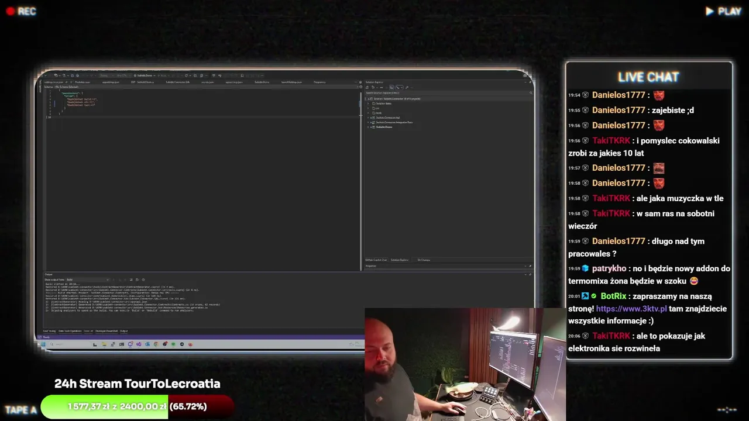This screenshot has width=749, height=421.
Task: Click the taskbar search box
Action: (x=70, y=344)
